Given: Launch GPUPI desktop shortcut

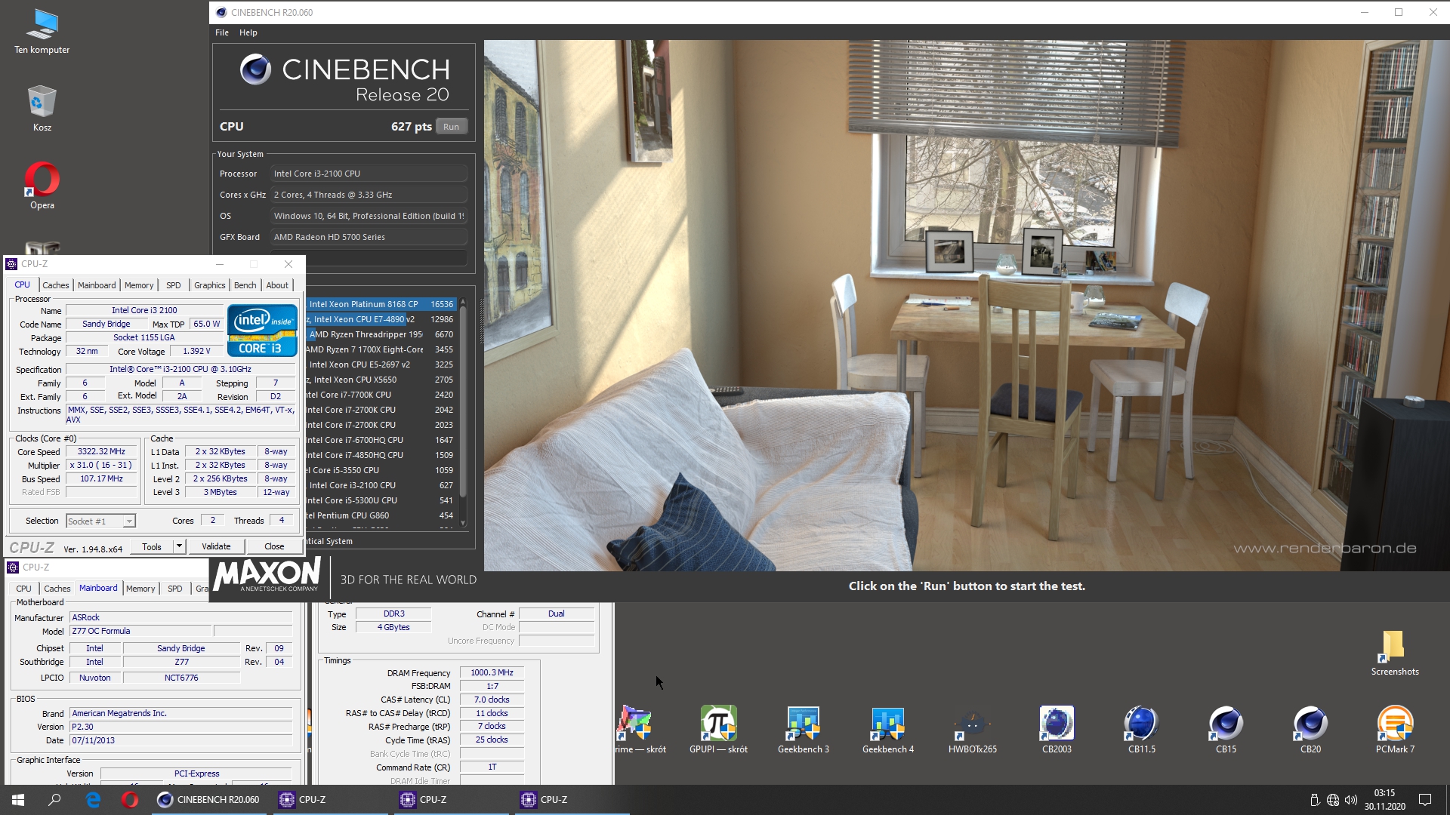Looking at the screenshot, I should click(718, 729).
